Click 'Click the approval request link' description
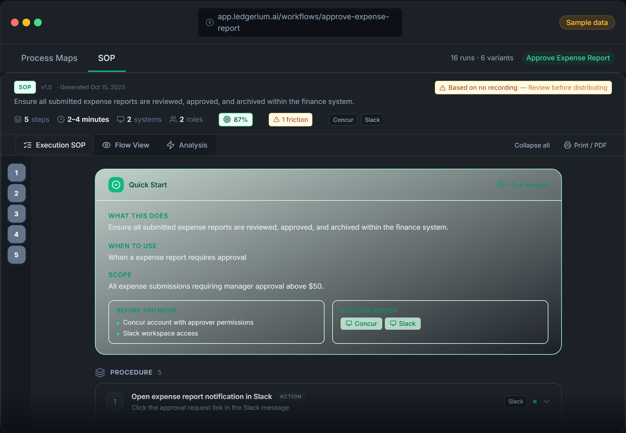Viewport: 626px width, 433px height. (x=210, y=408)
